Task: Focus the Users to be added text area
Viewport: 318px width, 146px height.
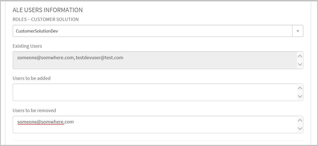Action: (154, 92)
